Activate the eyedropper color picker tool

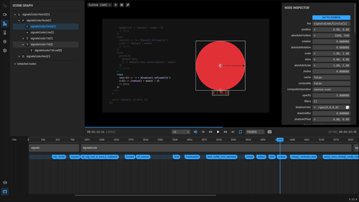click(128, 5)
